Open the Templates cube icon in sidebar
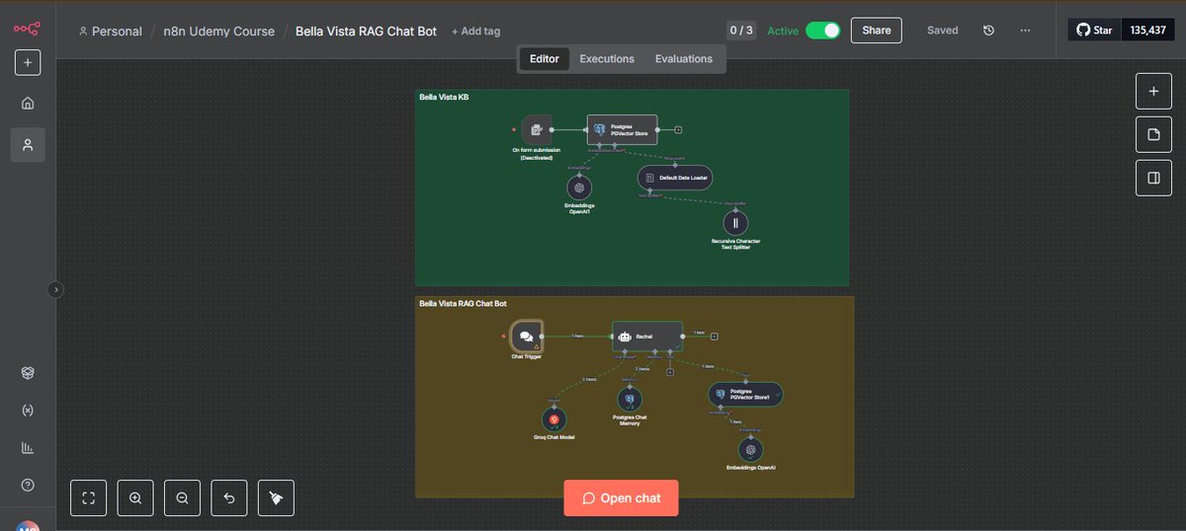1186x531 pixels. pyautogui.click(x=28, y=373)
